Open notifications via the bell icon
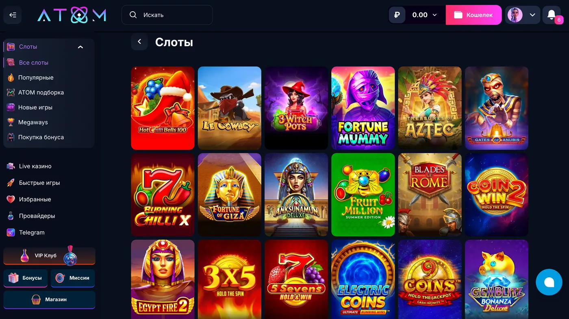The height and width of the screenshot is (319, 569). [x=552, y=15]
